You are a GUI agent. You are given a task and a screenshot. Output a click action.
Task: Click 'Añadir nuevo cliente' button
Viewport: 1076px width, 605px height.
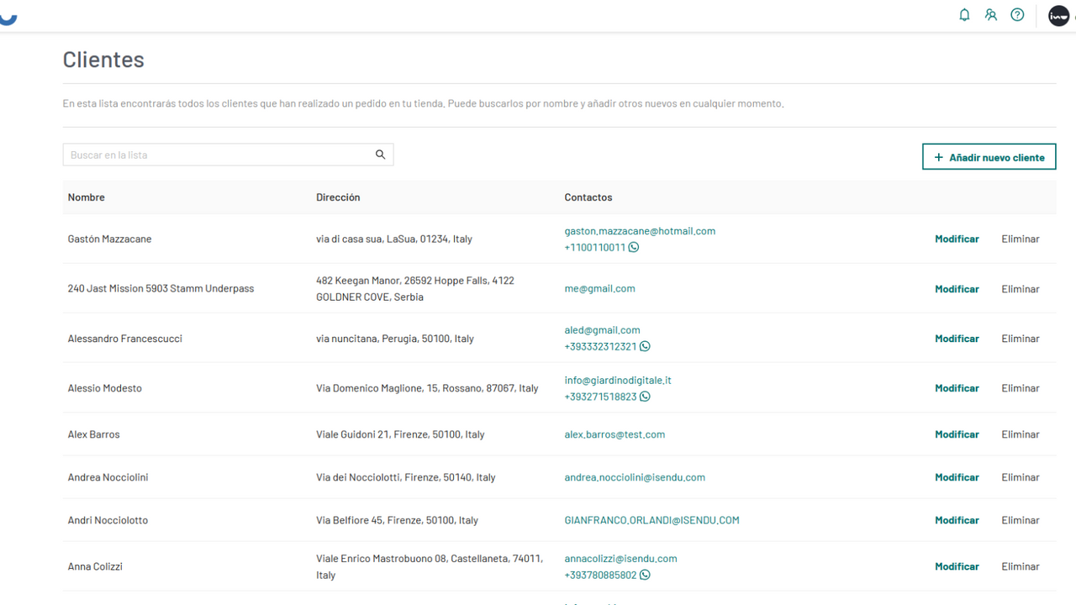tap(989, 157)
